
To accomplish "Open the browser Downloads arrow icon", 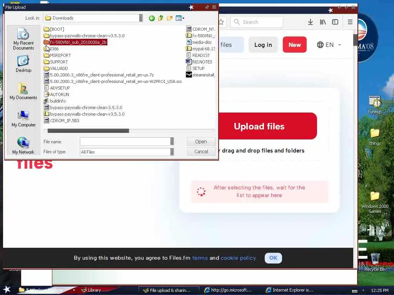I will pos(311,22).
